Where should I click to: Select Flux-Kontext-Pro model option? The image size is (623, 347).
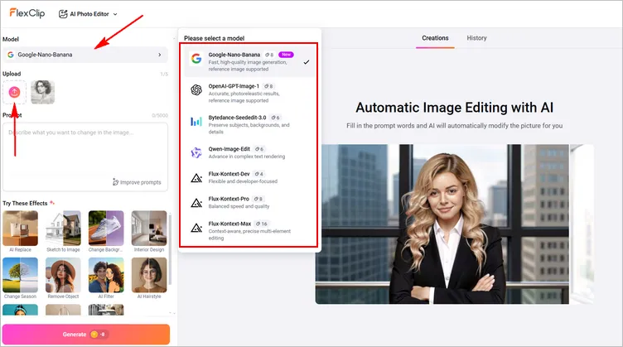click(249, 202)
